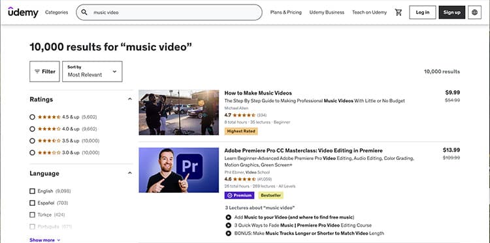Click the Log in button

click(423, 12)
